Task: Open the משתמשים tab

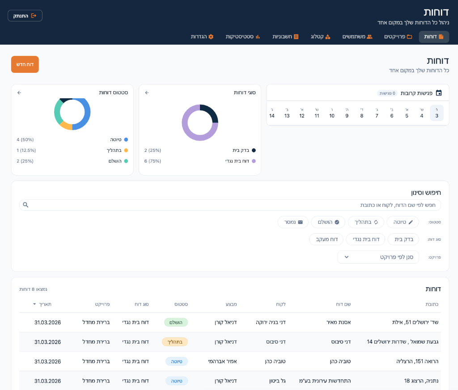Action: pyautogui.click(x=357, y=37)
